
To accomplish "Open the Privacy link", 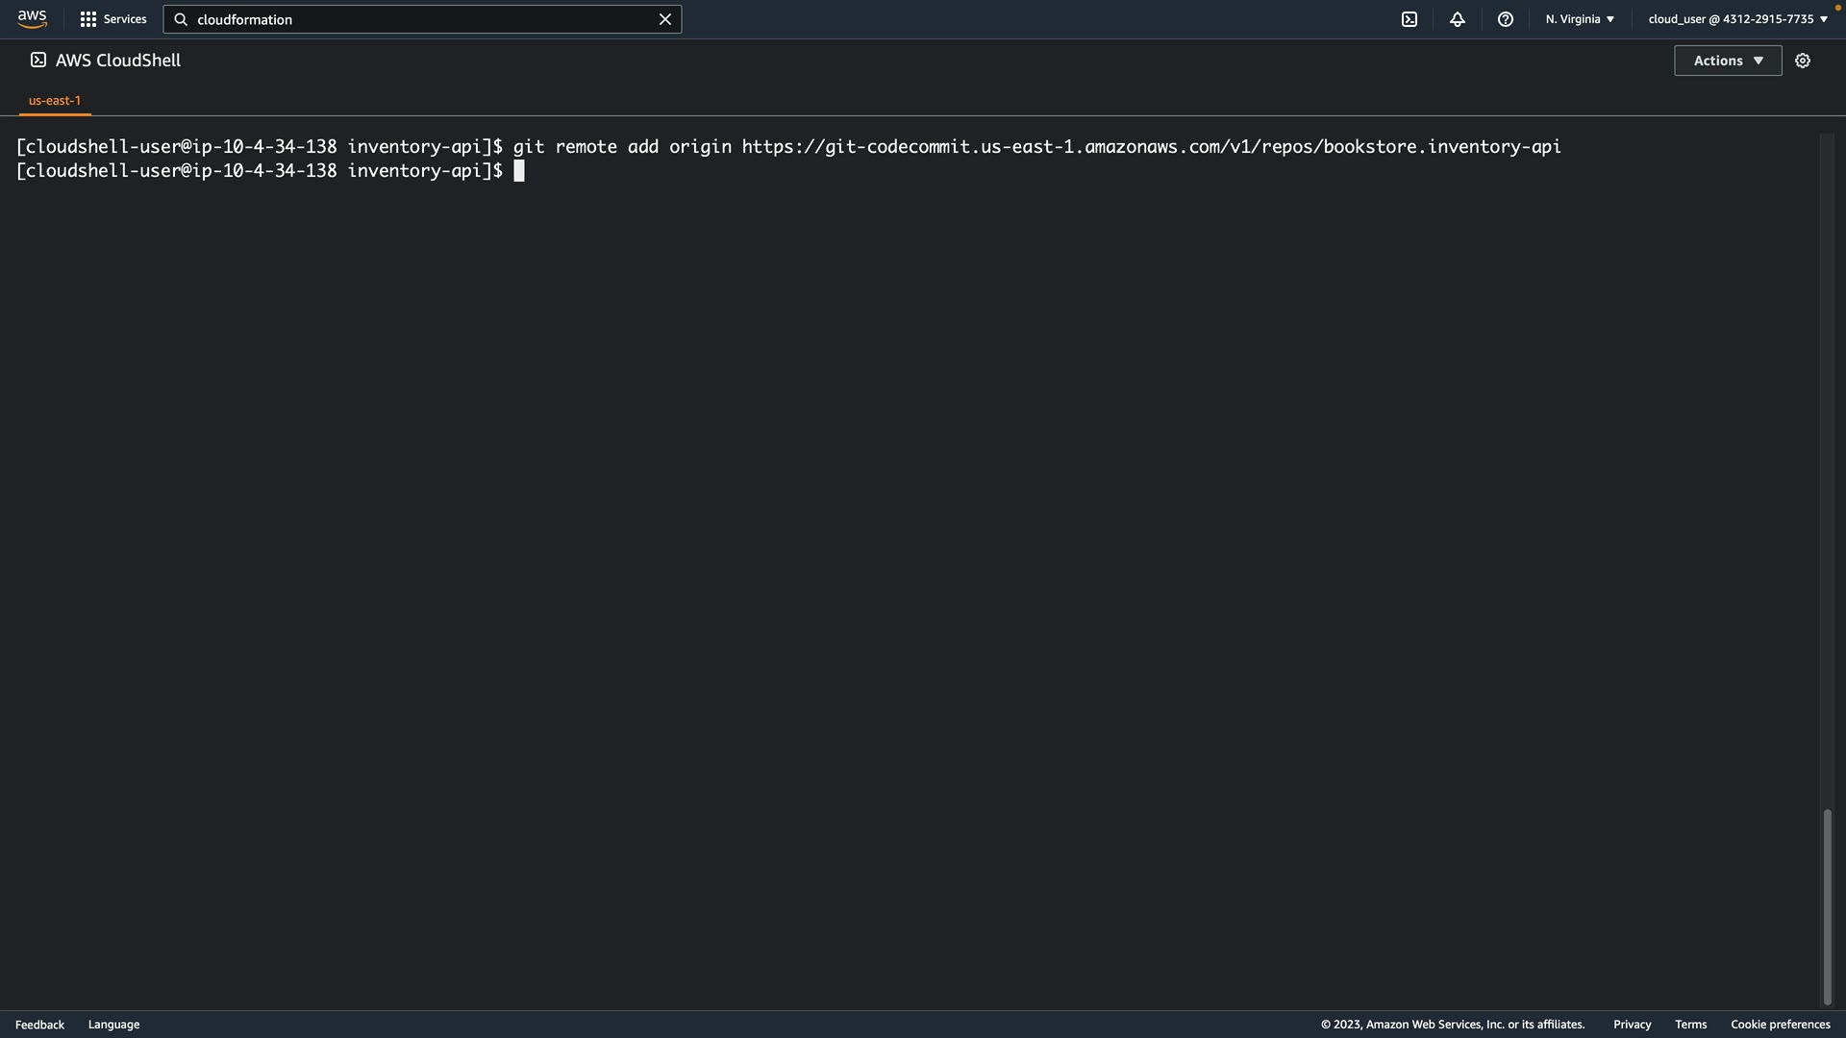I will coord(1632,1025).
